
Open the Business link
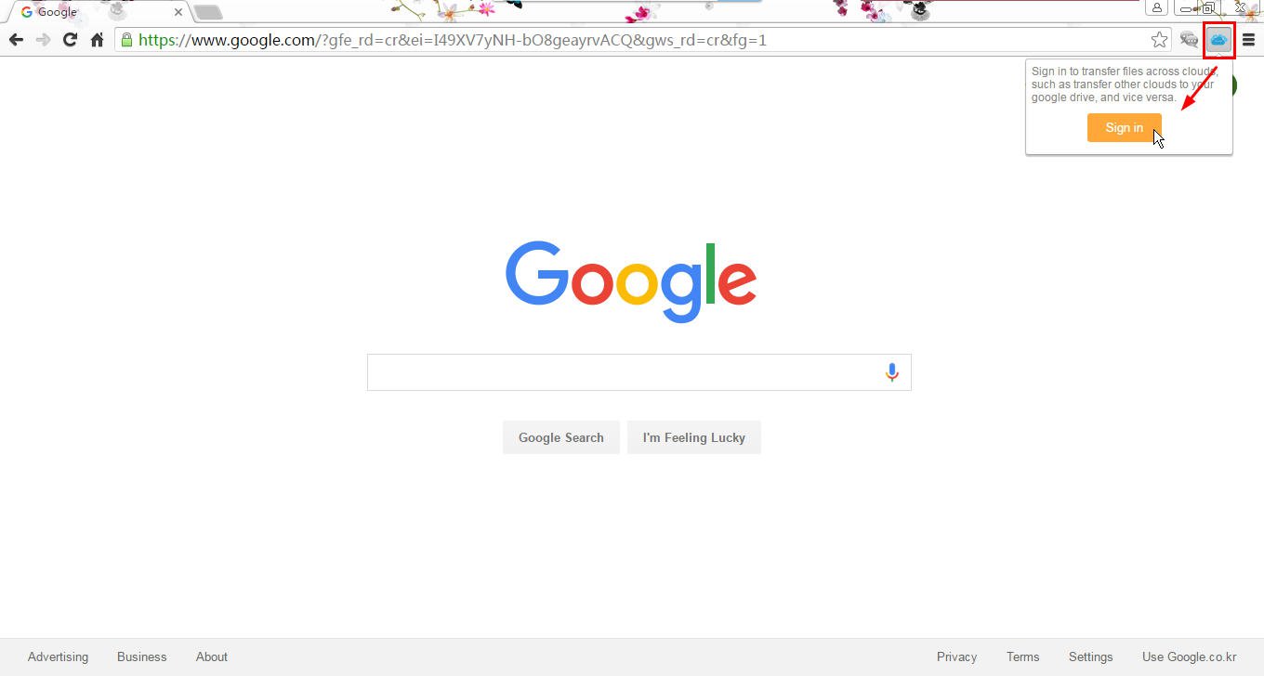pos(142,656)
